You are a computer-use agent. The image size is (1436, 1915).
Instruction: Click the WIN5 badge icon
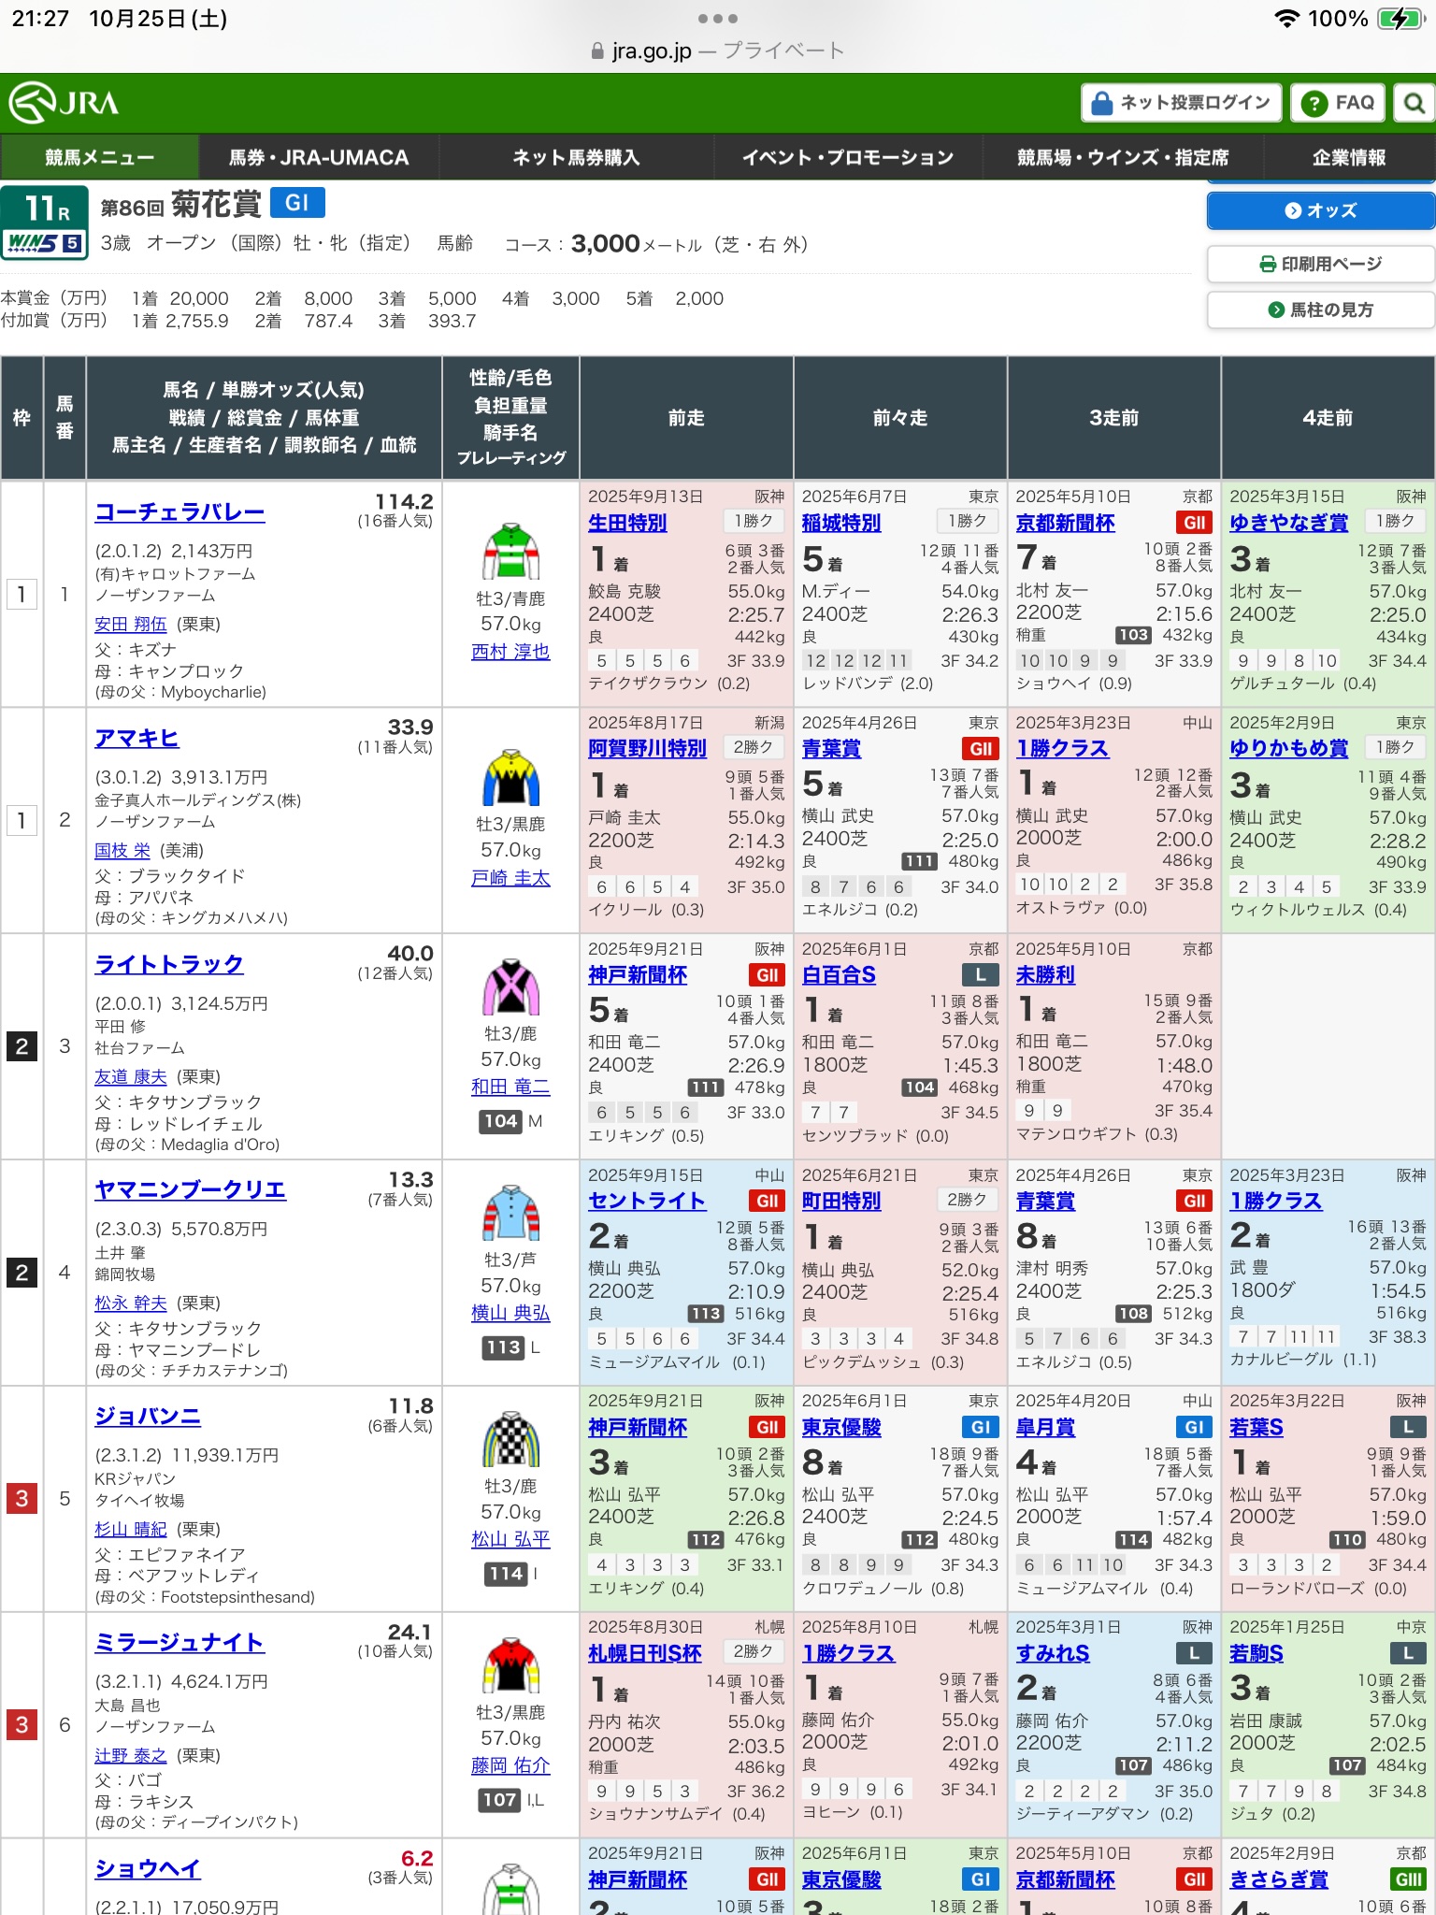tap(44, 244)
